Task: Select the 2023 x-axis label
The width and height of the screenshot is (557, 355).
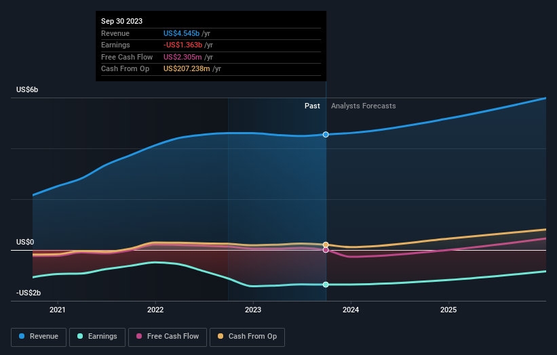Action: click(253, 310)
